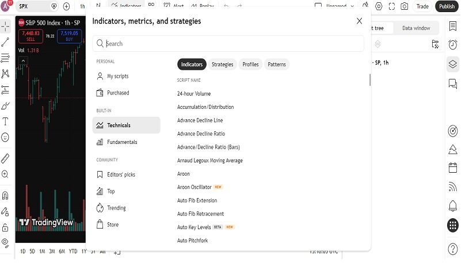Click the Trade button
The height and width of the screenshot is (266, 473).
coord(422,6)
